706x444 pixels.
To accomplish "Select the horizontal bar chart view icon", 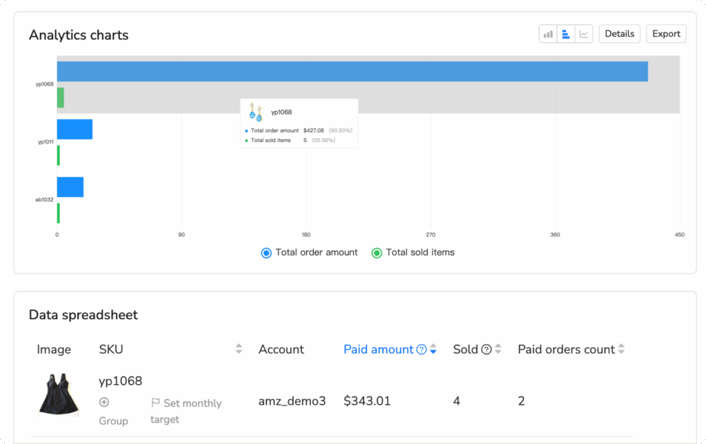I will click(565, 33).
